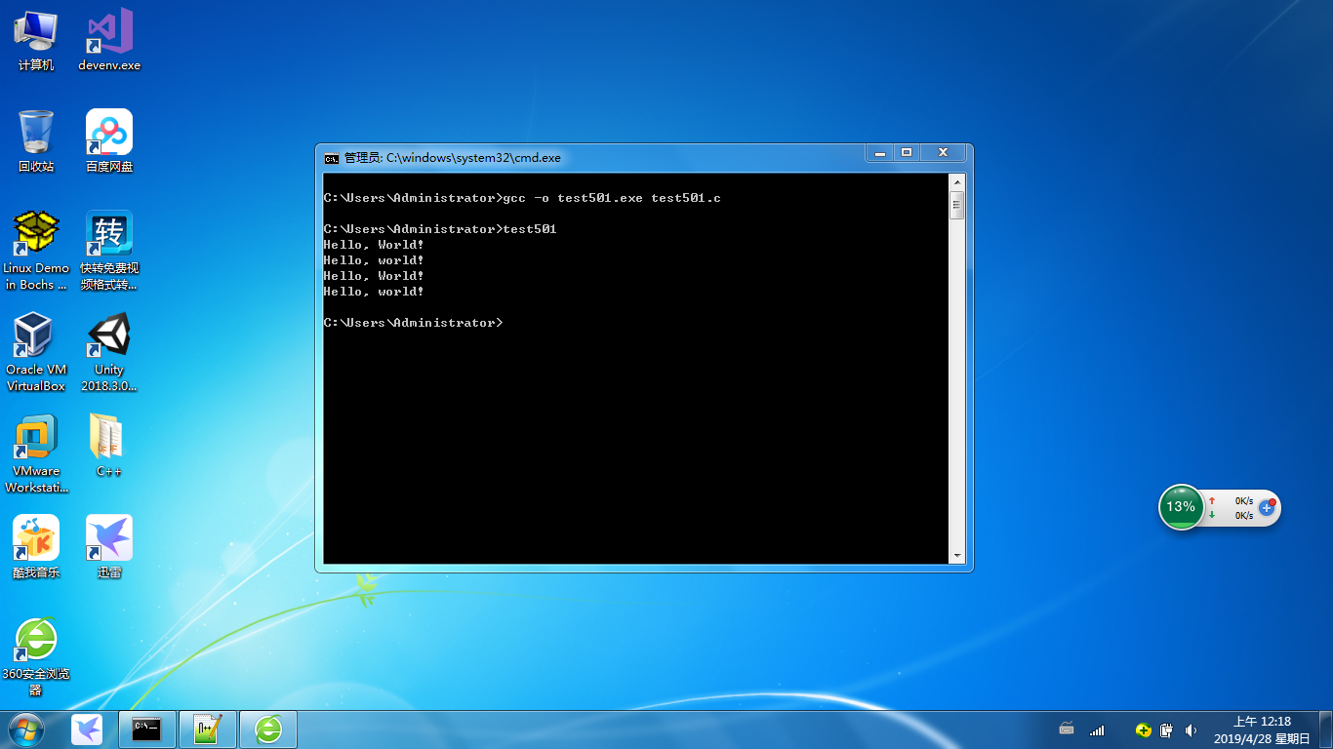1333x749 pixels.
Task: Click the cmd vertical scrollbar thumb
Action: tap(957, 205)
